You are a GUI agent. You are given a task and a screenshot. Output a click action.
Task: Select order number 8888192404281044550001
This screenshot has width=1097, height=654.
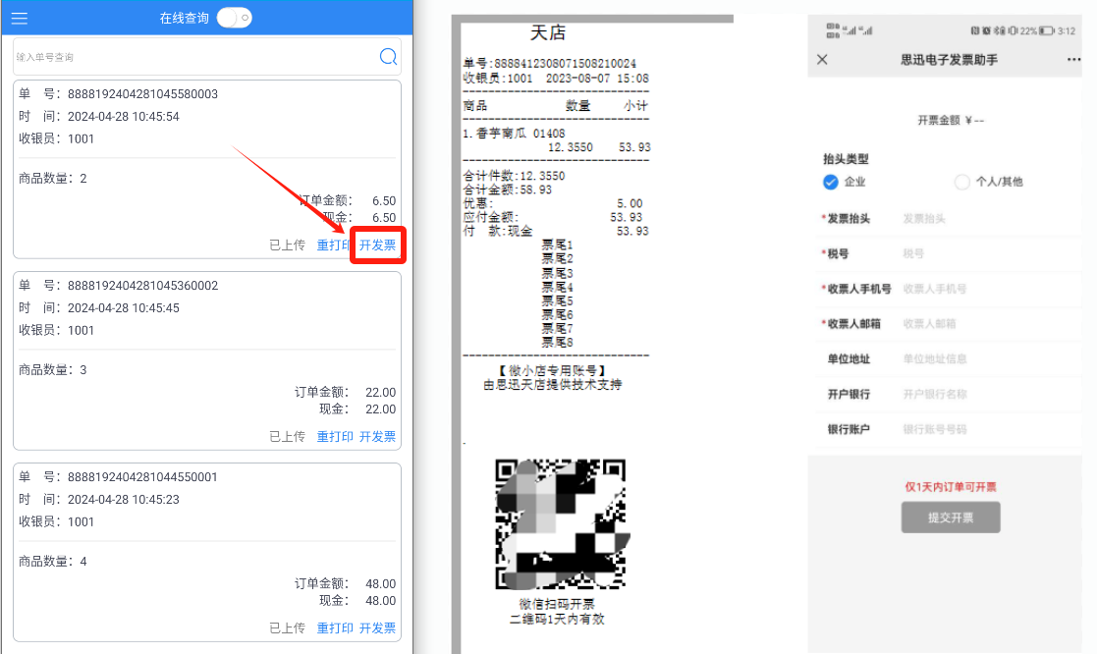tap(142, 477)
